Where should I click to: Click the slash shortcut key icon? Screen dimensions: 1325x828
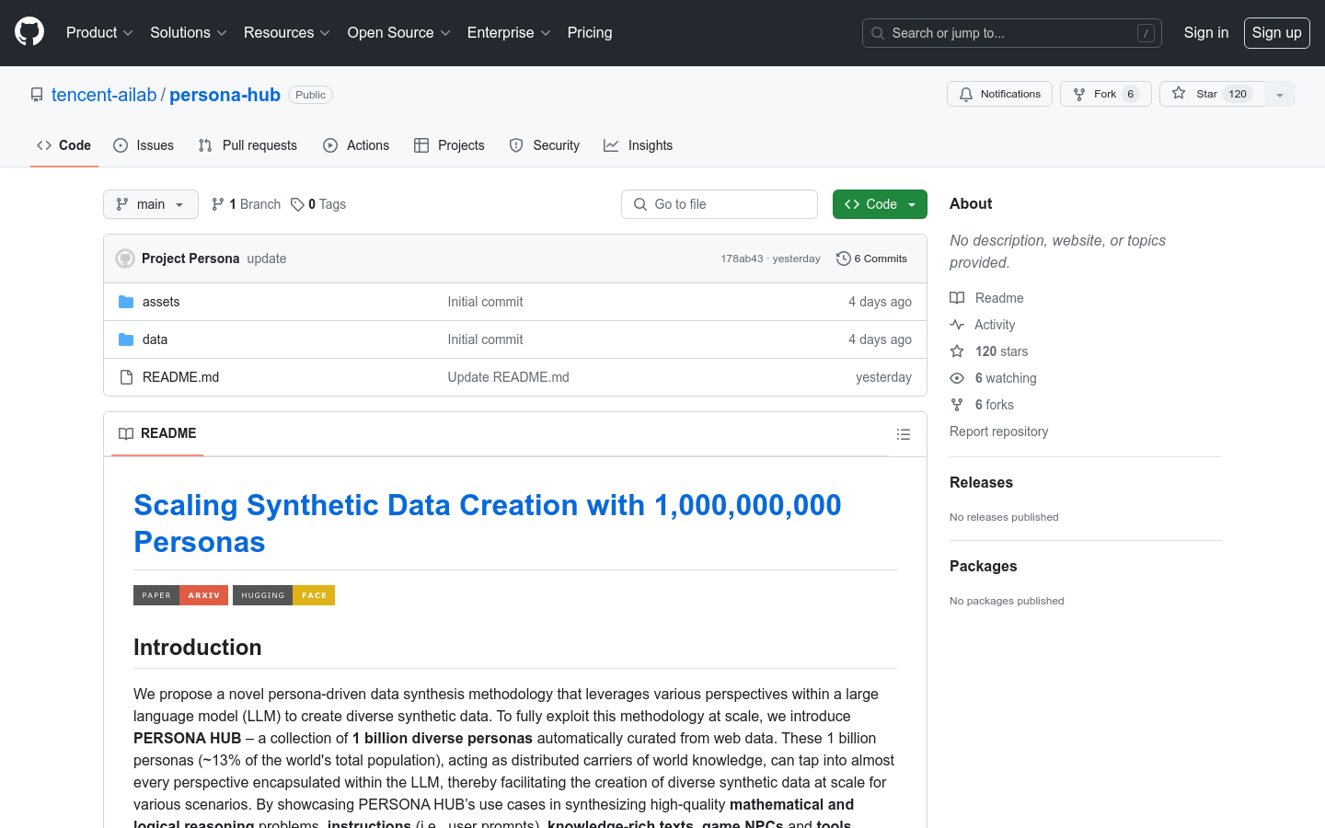point(1146,33)
